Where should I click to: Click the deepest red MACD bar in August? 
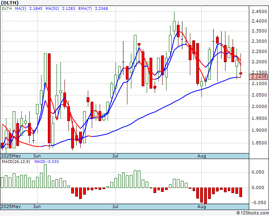(205, 195)
